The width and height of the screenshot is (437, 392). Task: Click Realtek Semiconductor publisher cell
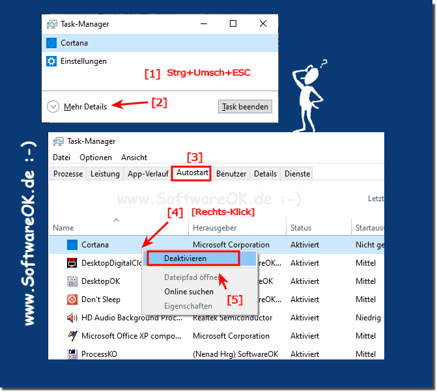233,318
